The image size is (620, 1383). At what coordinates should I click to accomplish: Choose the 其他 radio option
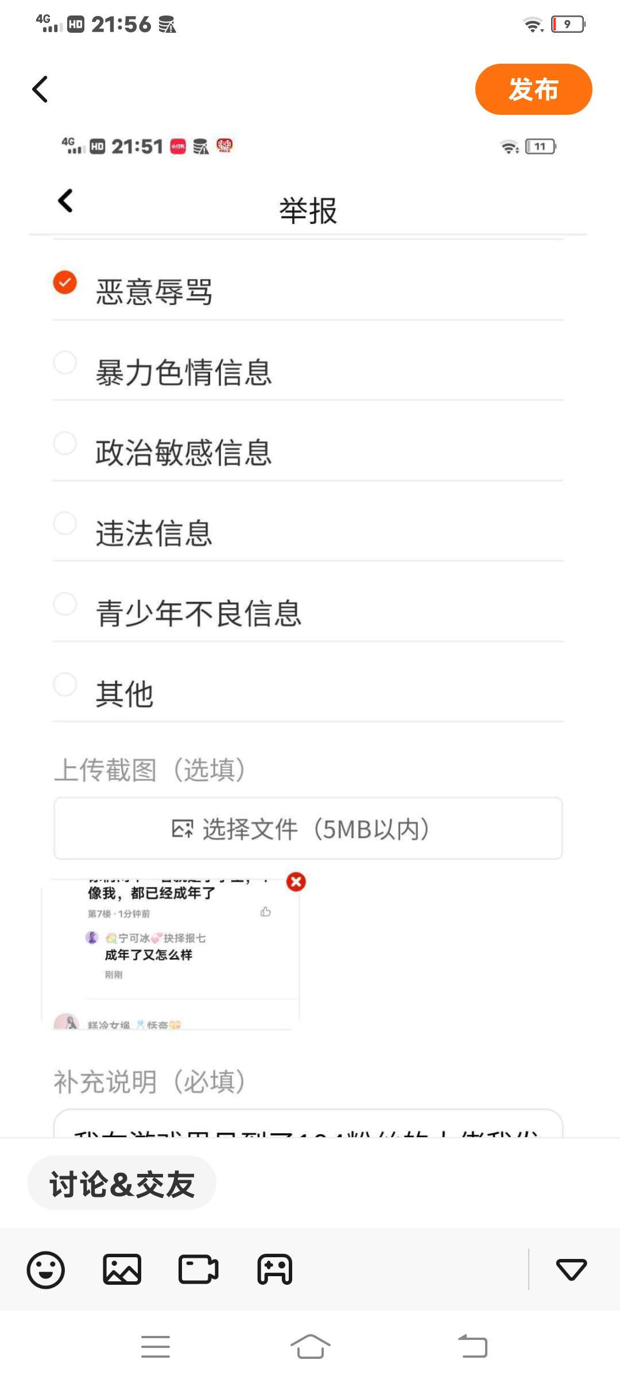(x=65, y=685)
